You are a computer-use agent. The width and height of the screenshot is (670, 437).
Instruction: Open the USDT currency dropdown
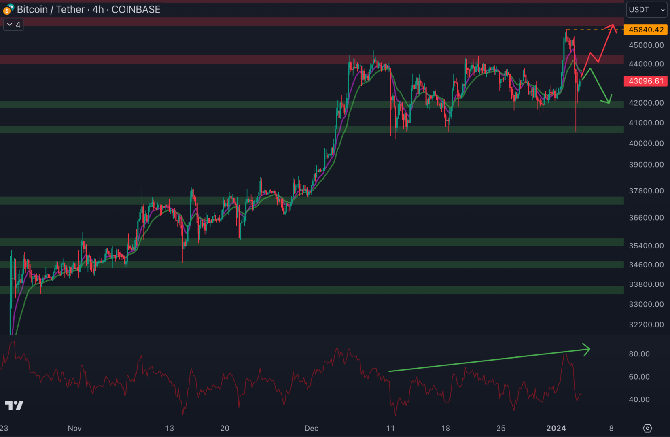point(647,10)
